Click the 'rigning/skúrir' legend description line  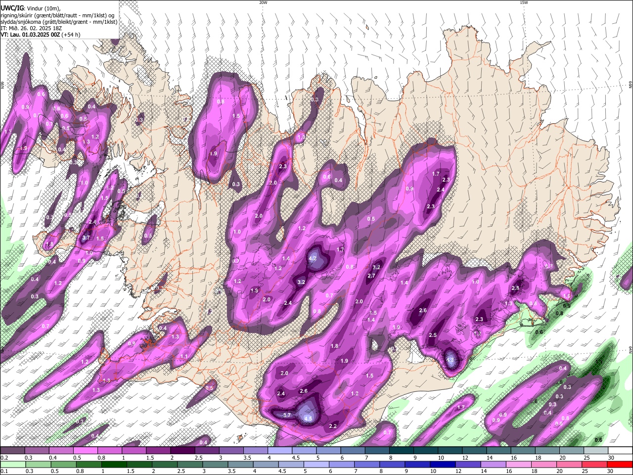tap(58, 15)
